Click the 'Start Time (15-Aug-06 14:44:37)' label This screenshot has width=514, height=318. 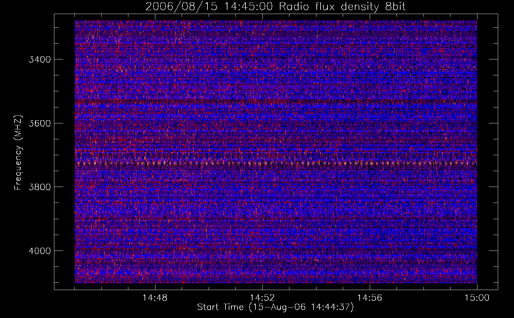tap(275, 307)
